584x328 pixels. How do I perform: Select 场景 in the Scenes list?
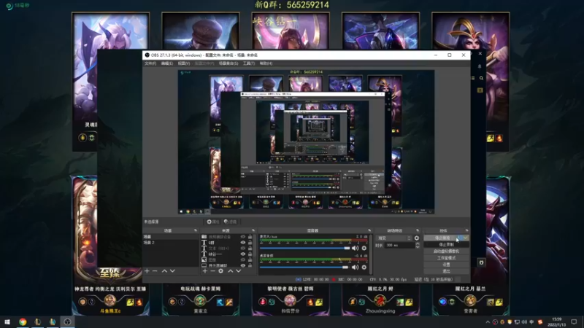[x=171, y=236]
